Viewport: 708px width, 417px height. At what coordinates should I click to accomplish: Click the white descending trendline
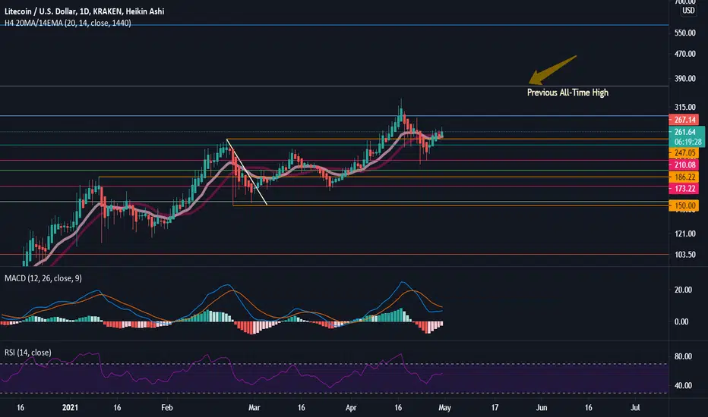(247, 172)
